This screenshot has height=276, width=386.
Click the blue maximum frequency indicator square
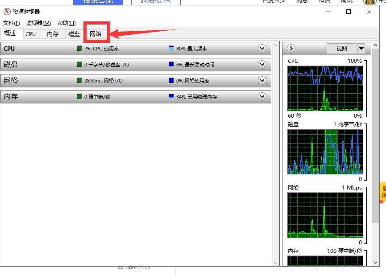(171, 49)
